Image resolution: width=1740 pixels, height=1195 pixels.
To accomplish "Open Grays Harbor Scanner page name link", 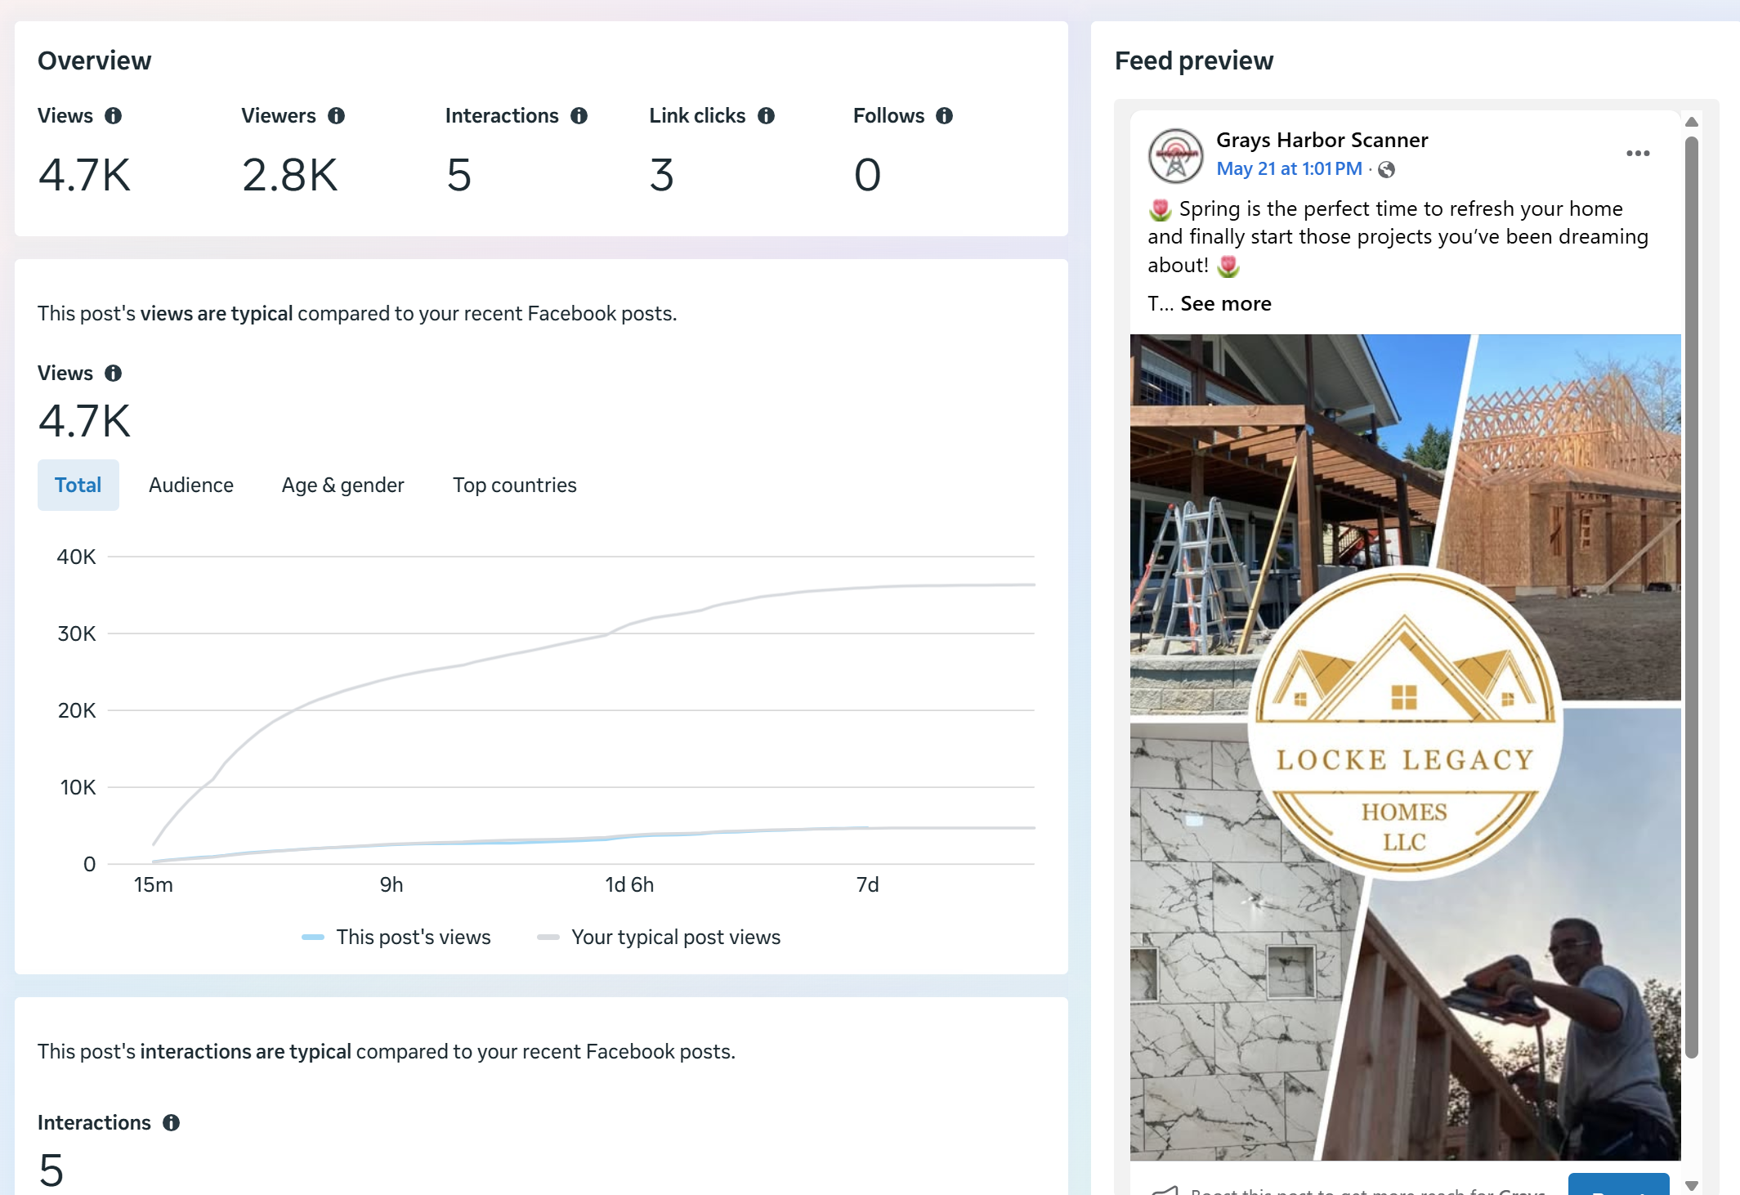I will pos(1322,141).
